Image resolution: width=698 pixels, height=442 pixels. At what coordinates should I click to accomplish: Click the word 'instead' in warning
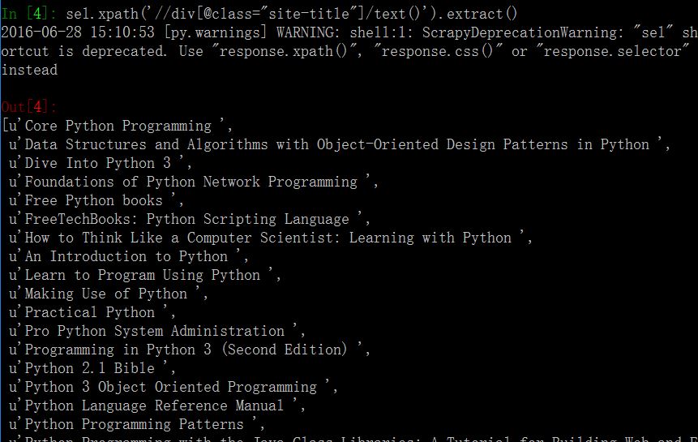(x=29, y=70)
